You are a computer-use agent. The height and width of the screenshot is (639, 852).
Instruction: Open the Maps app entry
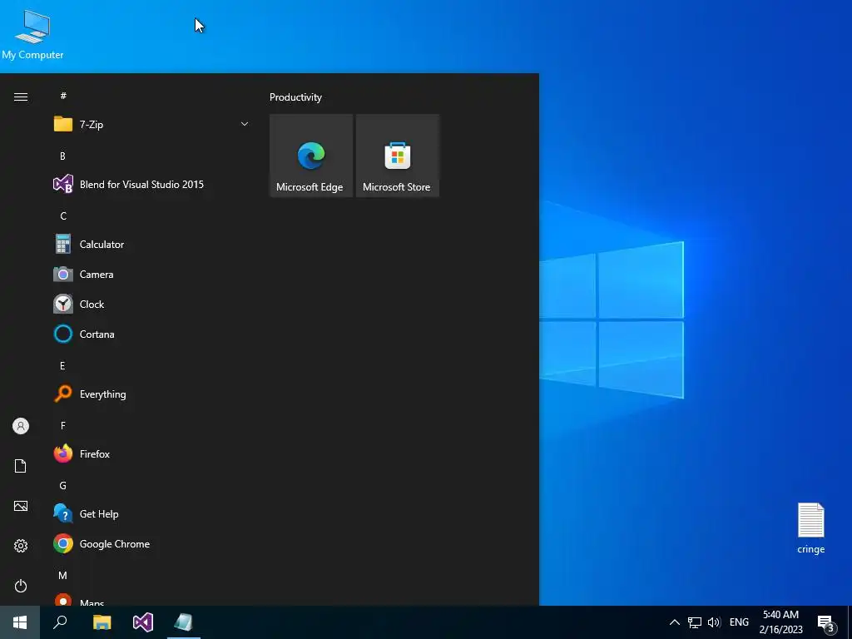pos(152,599)
